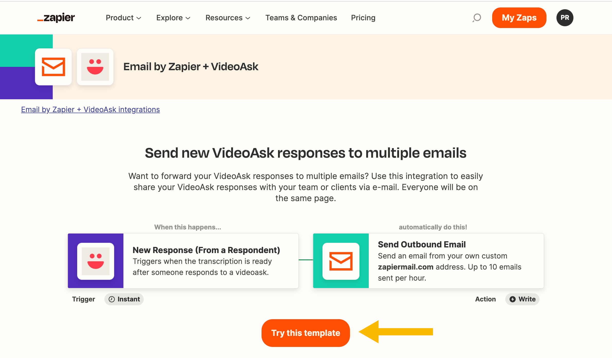The width and height of the screenshot is (612, 358).
Task: Expand the Resources dropdown menu
Action: (228, 18)
